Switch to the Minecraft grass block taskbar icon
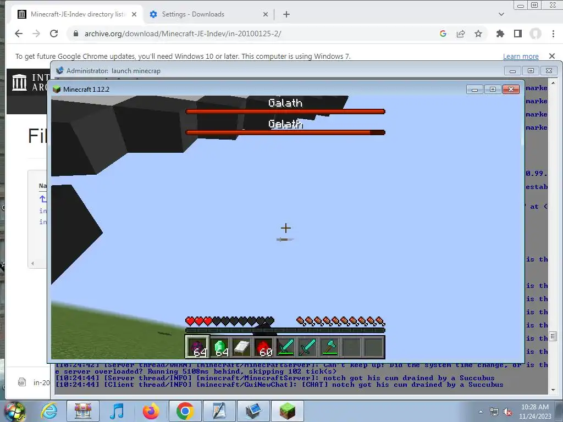This screenshot has width=563, height=422. click(287, 411)
